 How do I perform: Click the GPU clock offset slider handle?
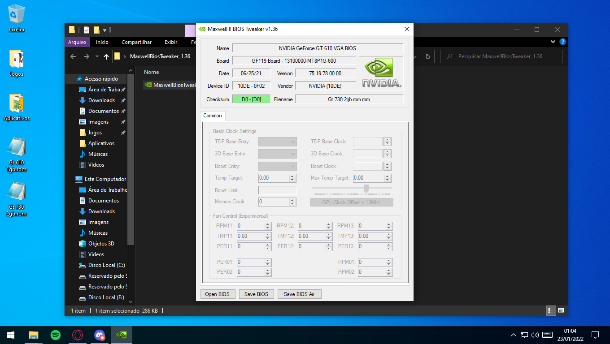(x=366, y=189)
